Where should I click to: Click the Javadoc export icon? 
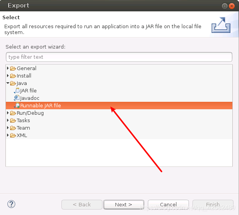click(17, 98)
